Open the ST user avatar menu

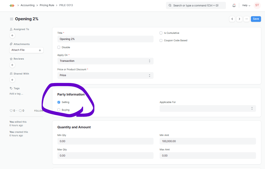(x=257, y=5)
